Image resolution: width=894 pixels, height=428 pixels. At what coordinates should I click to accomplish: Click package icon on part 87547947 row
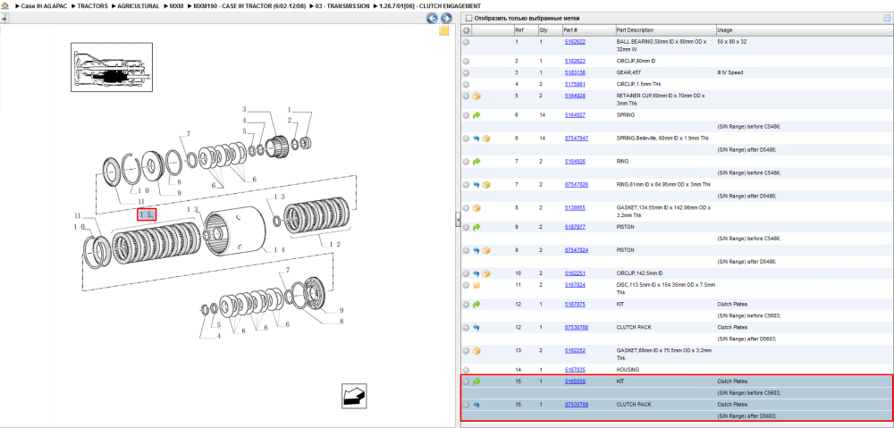tap(486, 138)
